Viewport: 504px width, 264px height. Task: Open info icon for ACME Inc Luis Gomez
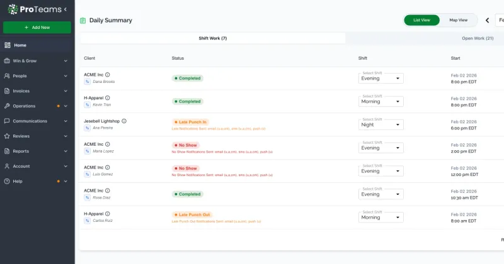tap(107, 167)
